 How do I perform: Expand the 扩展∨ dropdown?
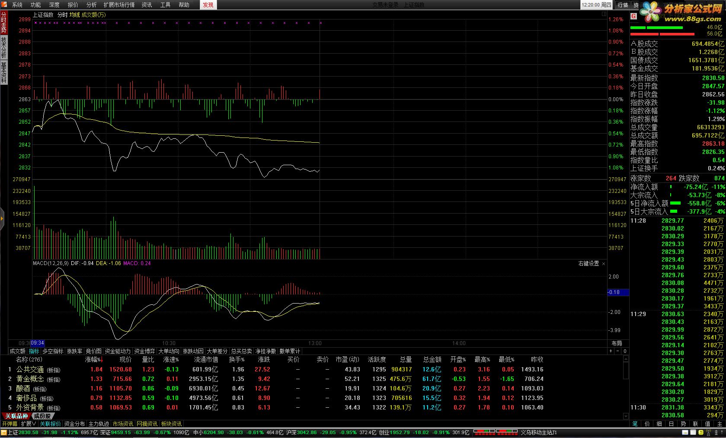[29, 424]
